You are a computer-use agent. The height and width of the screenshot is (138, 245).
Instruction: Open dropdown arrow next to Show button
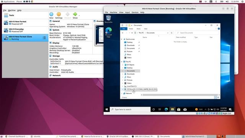(x=79, y=15)
